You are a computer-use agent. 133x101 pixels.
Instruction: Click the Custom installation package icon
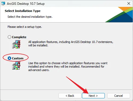[16, 65]
